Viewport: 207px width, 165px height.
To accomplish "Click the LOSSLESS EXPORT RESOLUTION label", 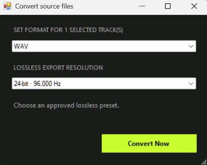I will 58,68.
